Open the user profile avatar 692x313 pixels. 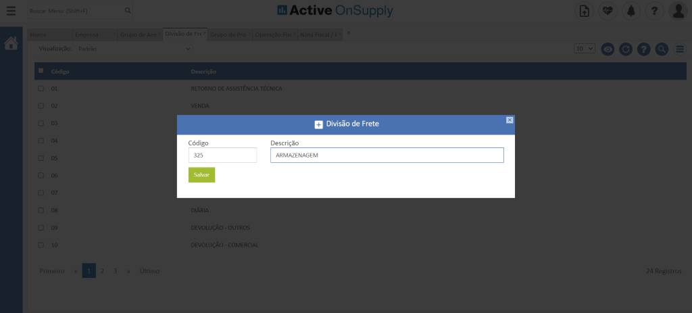pyautogui.click(x=678, y=11)
